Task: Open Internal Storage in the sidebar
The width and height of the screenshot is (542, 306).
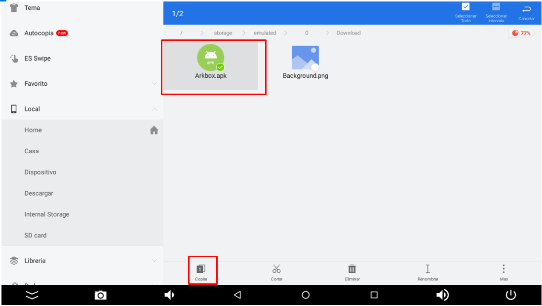Action: [47, 214]
